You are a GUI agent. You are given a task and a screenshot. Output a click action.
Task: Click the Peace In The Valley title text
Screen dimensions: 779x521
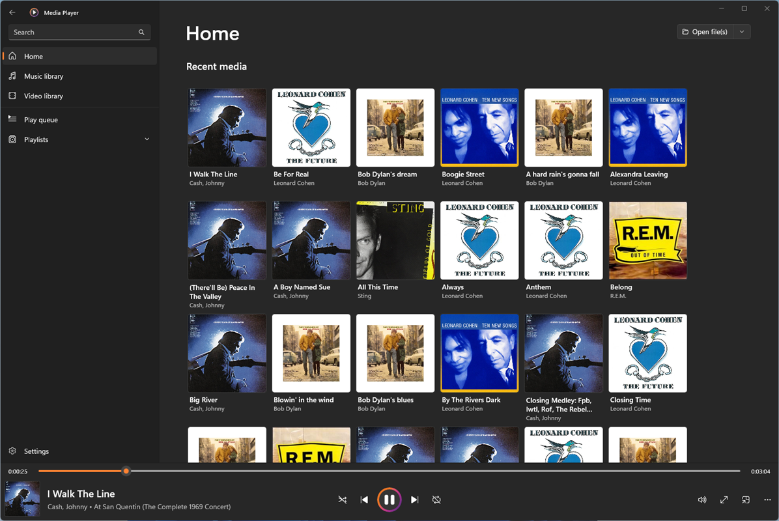222,292
